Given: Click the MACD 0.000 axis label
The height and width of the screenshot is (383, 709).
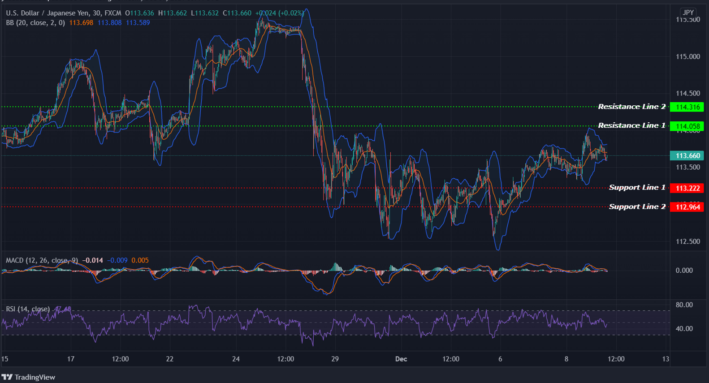Looking at the screenshot, I should coord(684,271).
